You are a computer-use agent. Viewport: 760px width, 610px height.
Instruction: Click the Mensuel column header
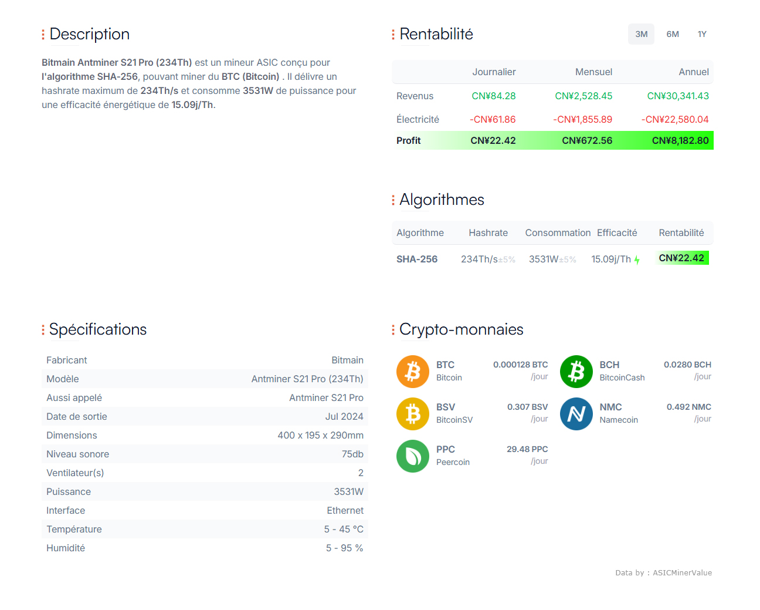pyautogui.click(x=593, y=72)
